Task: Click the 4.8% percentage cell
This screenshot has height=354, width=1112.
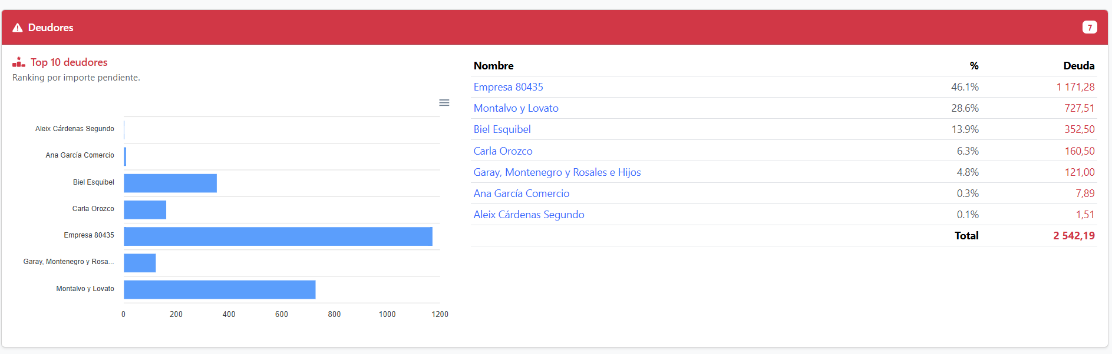Action: tap(968, 172)
